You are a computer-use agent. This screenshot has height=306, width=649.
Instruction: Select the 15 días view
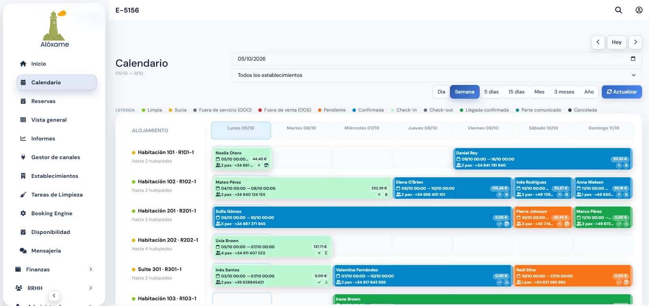(516, 92)
